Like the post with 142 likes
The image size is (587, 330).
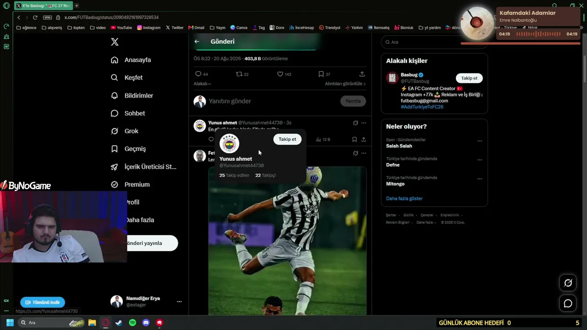pyautogui.click(x=284, y=74)
